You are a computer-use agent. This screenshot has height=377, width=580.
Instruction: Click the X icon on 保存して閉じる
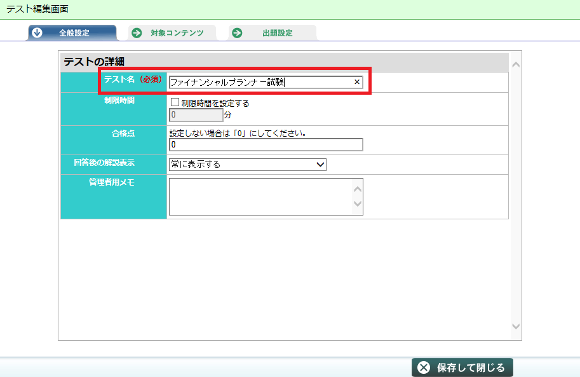[x=424, y=367]
